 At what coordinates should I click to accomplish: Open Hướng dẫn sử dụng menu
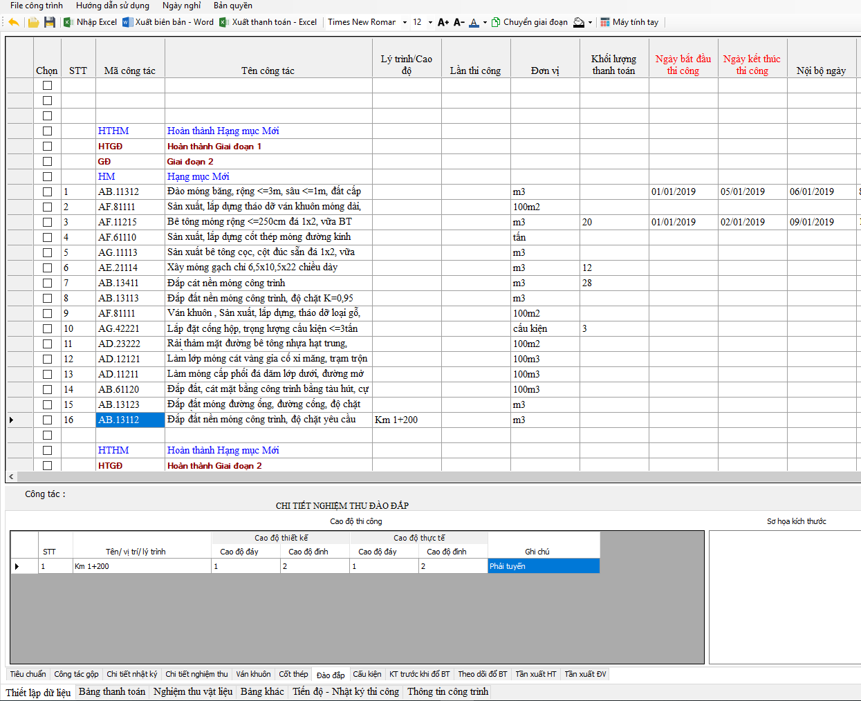113,6
